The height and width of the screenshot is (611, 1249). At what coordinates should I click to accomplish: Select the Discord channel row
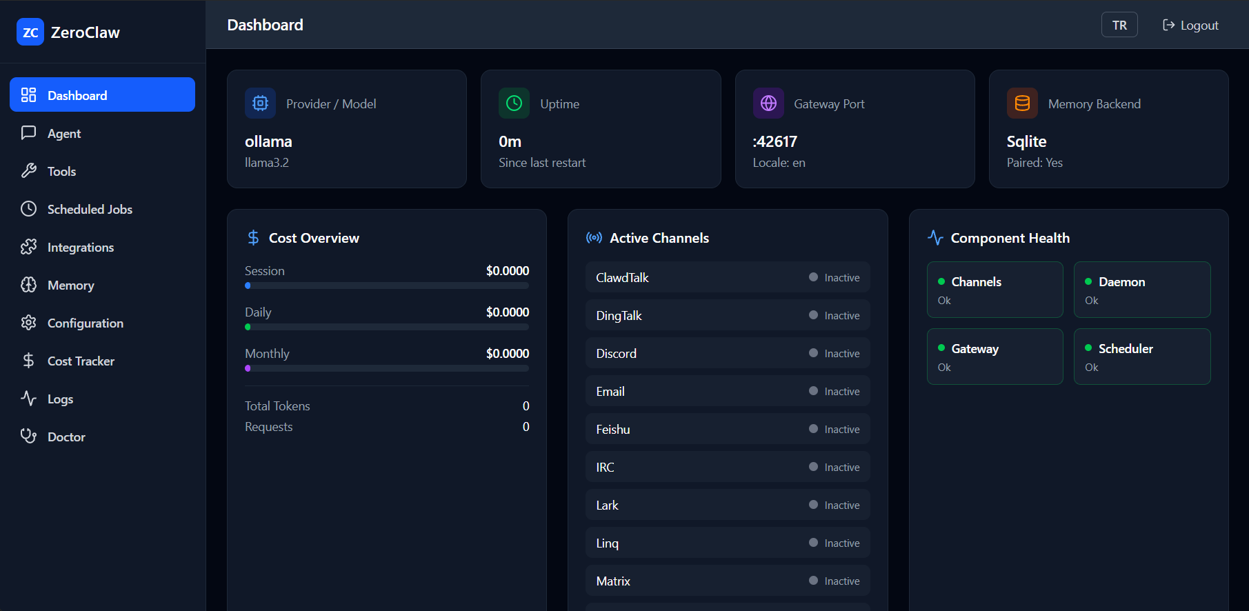(x=728, y=353)
